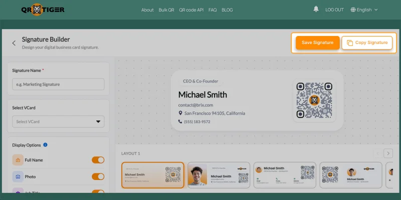The width and height of the screenshot is (401, 200).
Task: Toggle the Job Title switch
Action: tap(98, 191)
